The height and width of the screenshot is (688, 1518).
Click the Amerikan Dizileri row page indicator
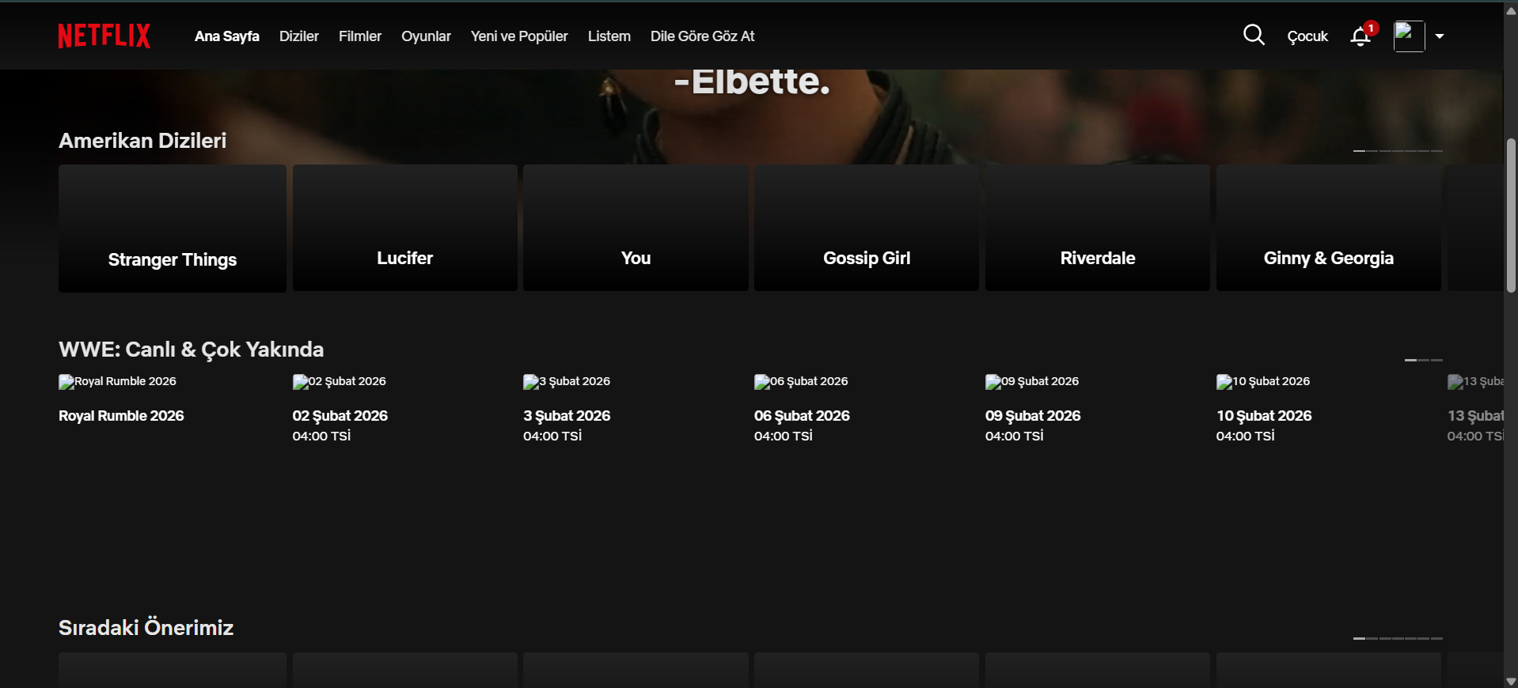click(1398, 150)
